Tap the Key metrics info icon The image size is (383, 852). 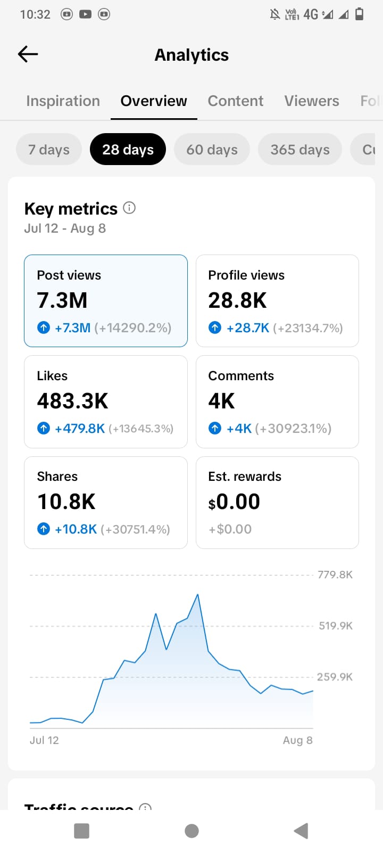click(129, 208)
